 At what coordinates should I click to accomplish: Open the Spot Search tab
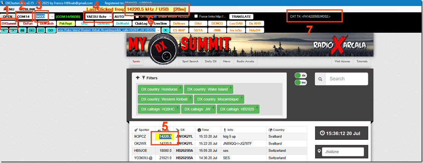click(x=190, y=61)
